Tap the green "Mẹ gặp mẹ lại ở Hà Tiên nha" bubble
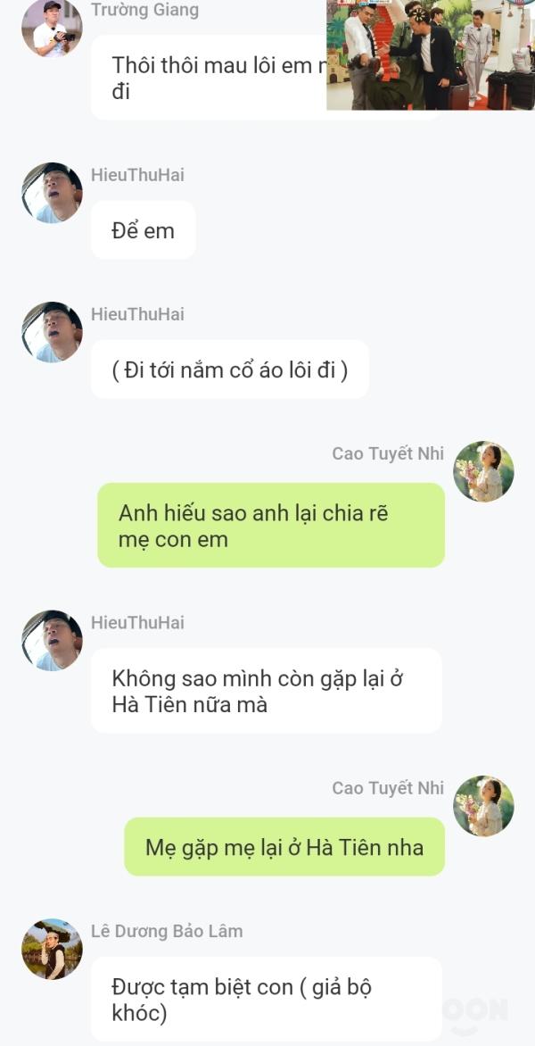Image resolution: width=535 pixels, height=1046 pixels. [x=284, y=847]
